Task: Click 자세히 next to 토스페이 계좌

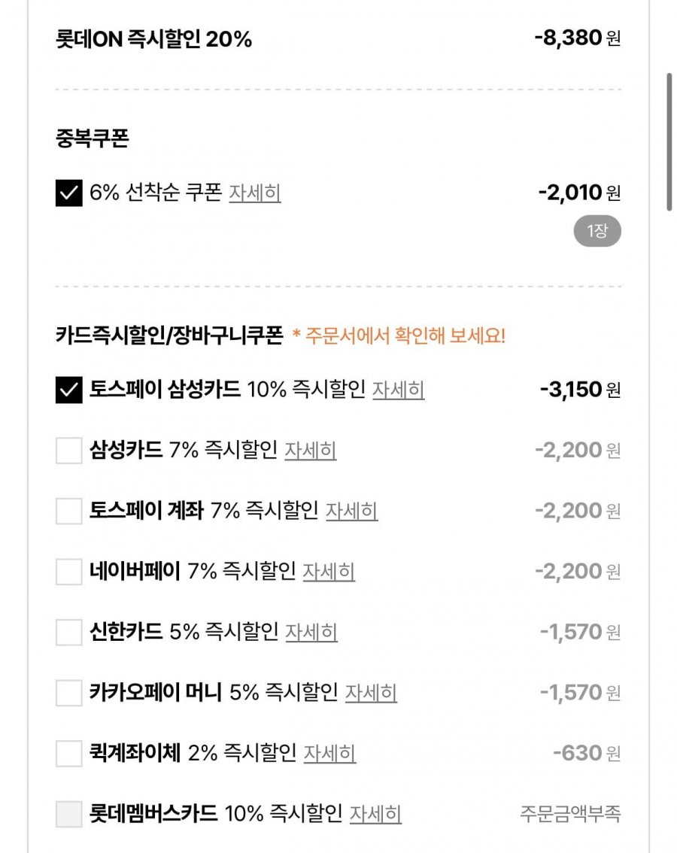Action: [351, 511]
